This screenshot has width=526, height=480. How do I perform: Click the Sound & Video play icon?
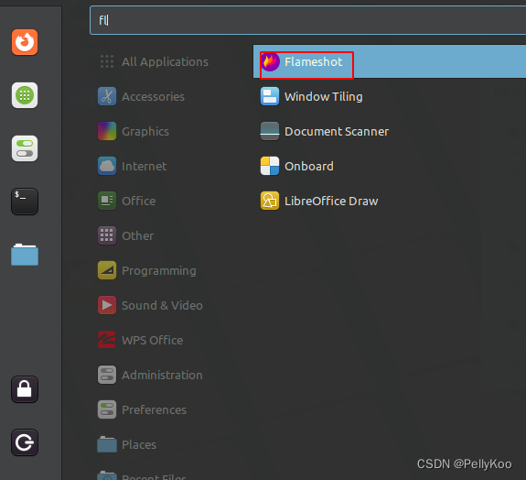(107, 305)
